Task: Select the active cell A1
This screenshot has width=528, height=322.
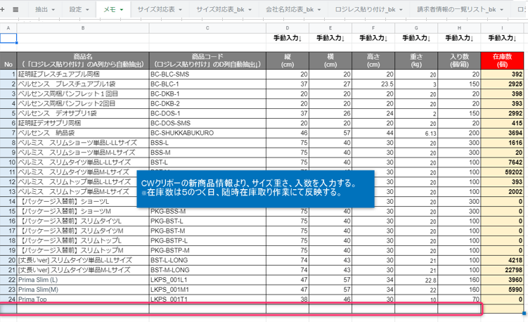Action: pos(8,38)
